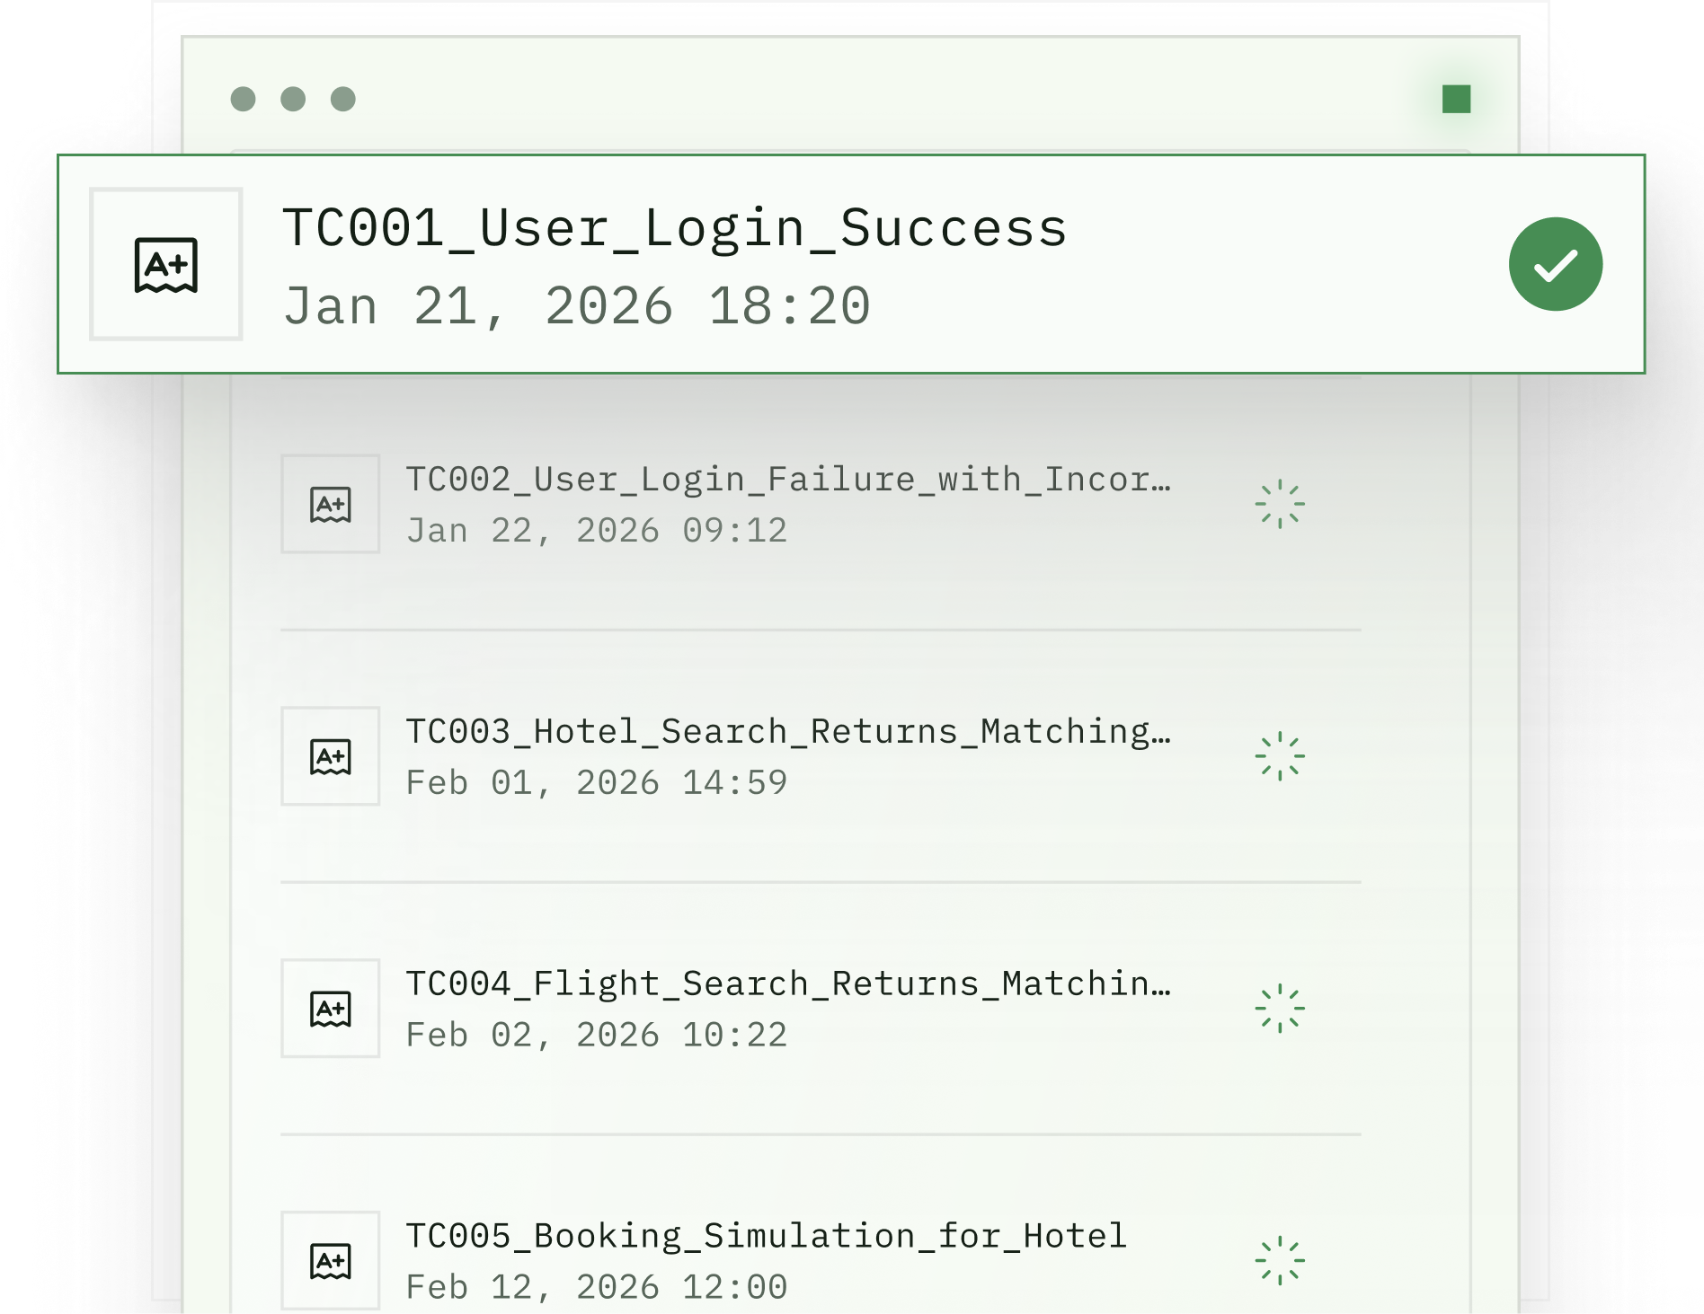The height and width of the screenshot is (1314, 1704).
Task: Click the report icon beside TC005_Booking_Simulation
Action: [x=331, y=1261]
